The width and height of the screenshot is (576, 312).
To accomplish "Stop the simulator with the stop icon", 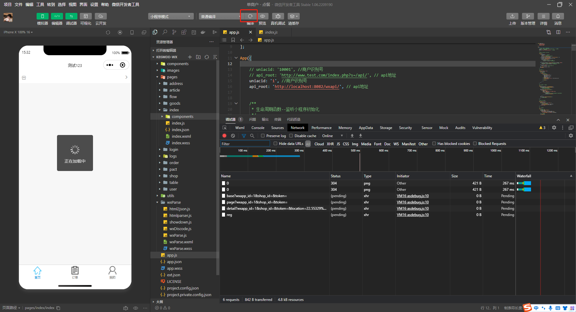I will coord(120,32).
